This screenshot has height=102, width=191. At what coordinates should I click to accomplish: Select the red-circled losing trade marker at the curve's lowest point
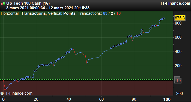[5, 89]
